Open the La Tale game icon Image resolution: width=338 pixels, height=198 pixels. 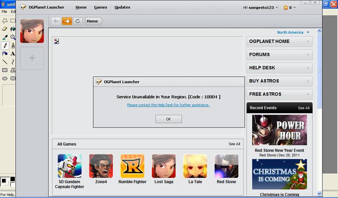point(195,166)
